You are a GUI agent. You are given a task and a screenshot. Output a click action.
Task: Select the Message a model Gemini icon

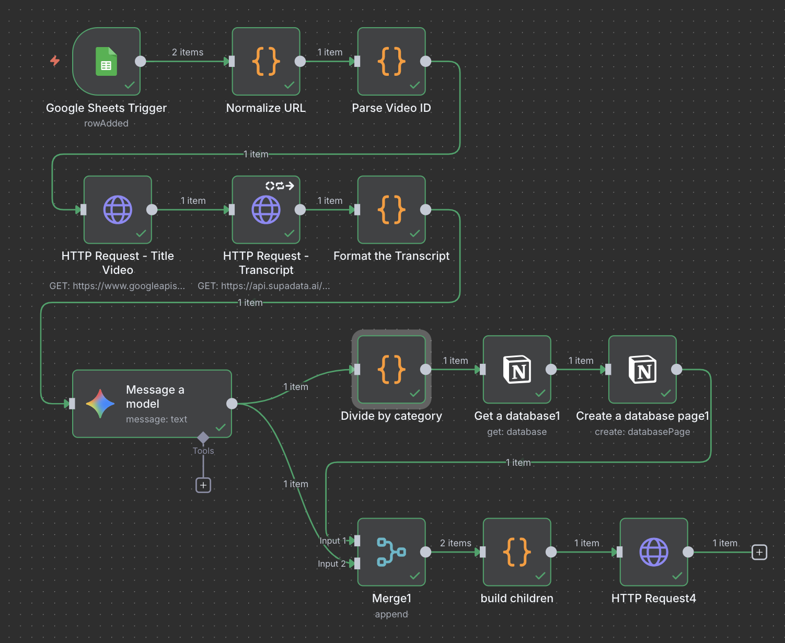(x=100, y=404)
